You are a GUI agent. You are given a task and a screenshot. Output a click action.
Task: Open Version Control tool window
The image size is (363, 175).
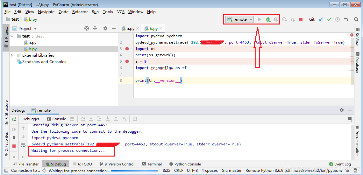point(117,164)
